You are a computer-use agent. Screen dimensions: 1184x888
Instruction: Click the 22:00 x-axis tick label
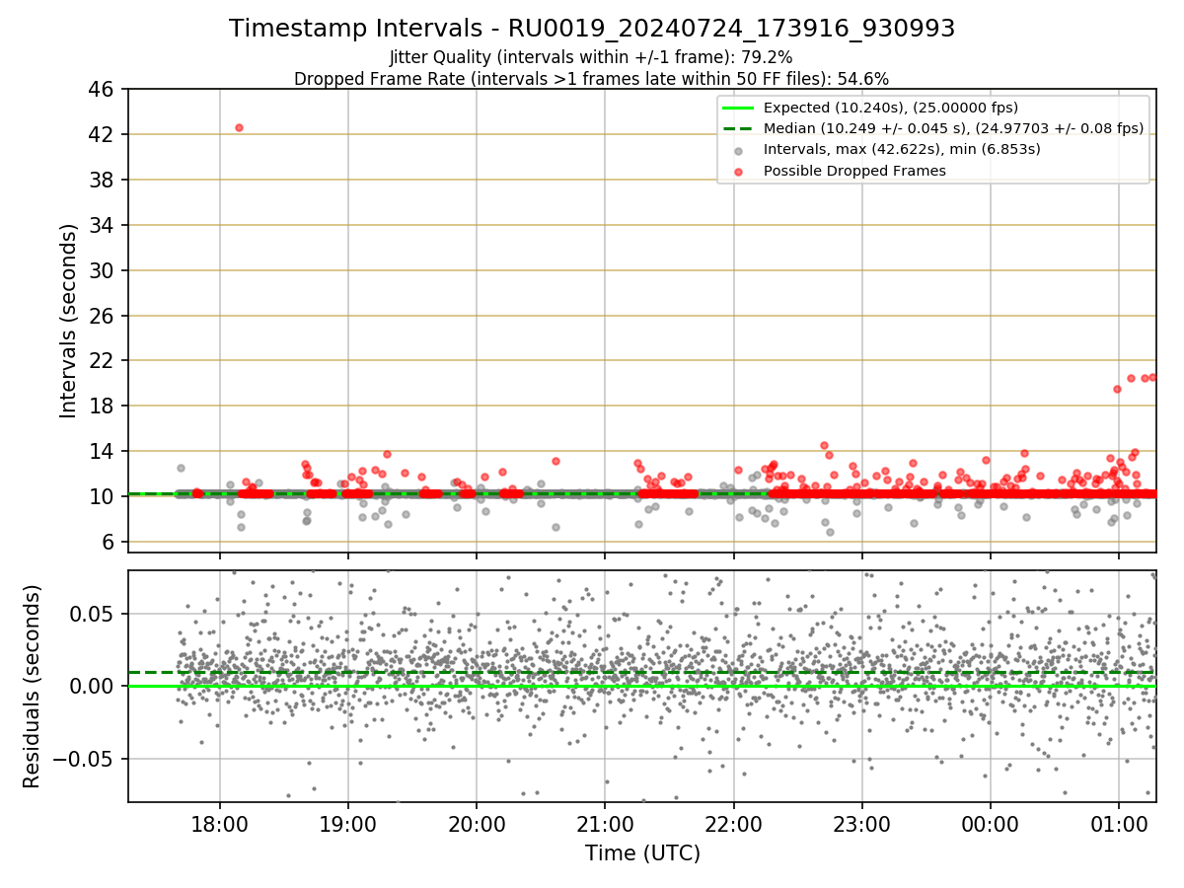(x=733, y=823)
